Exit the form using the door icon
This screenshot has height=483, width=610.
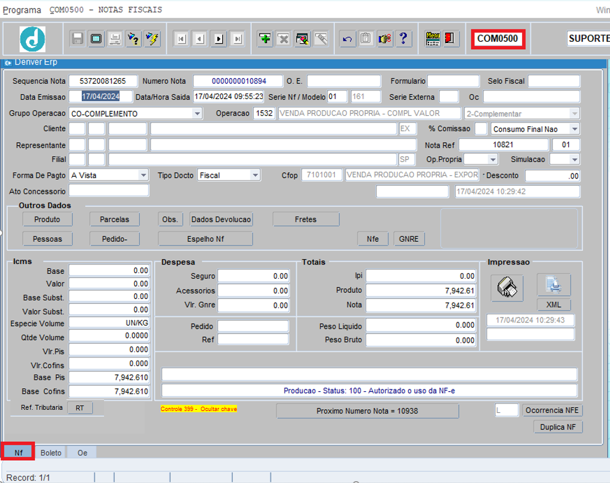(450, 38)
